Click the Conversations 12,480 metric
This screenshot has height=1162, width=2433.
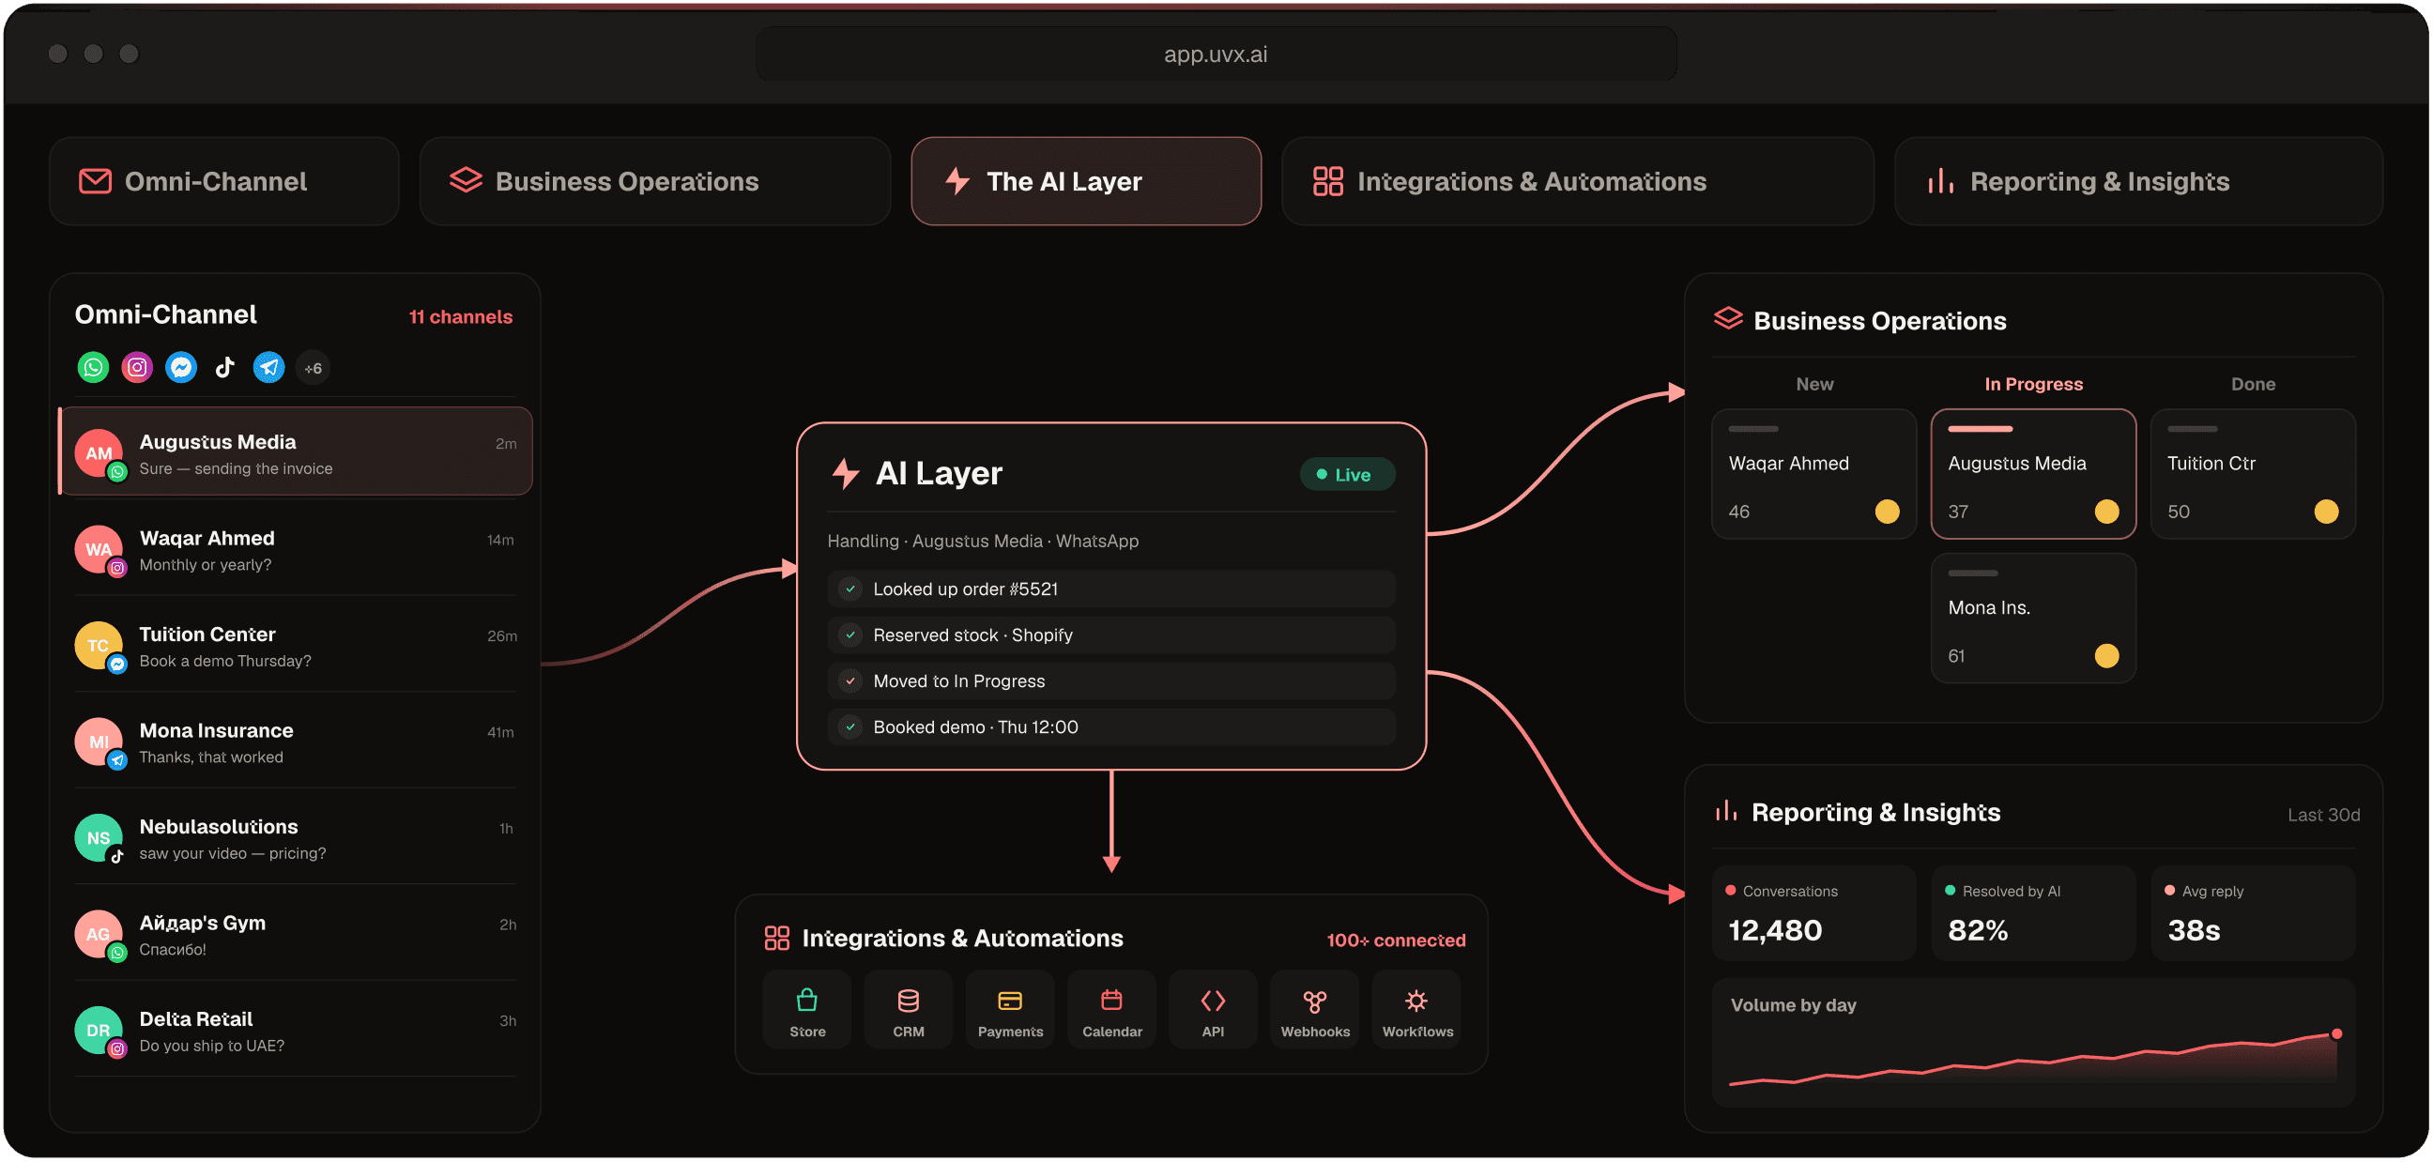pyautogui.click(x=1813, y=913)
